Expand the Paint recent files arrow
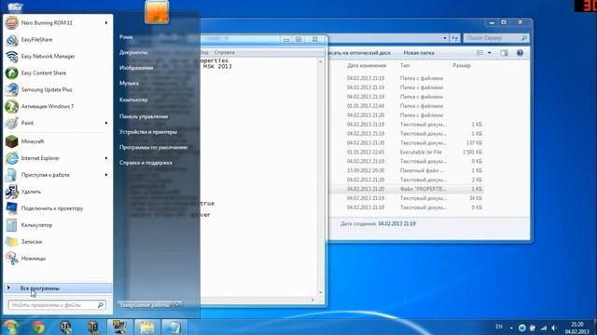The width and height of the screenshot is (597, 335). point(106,123)
